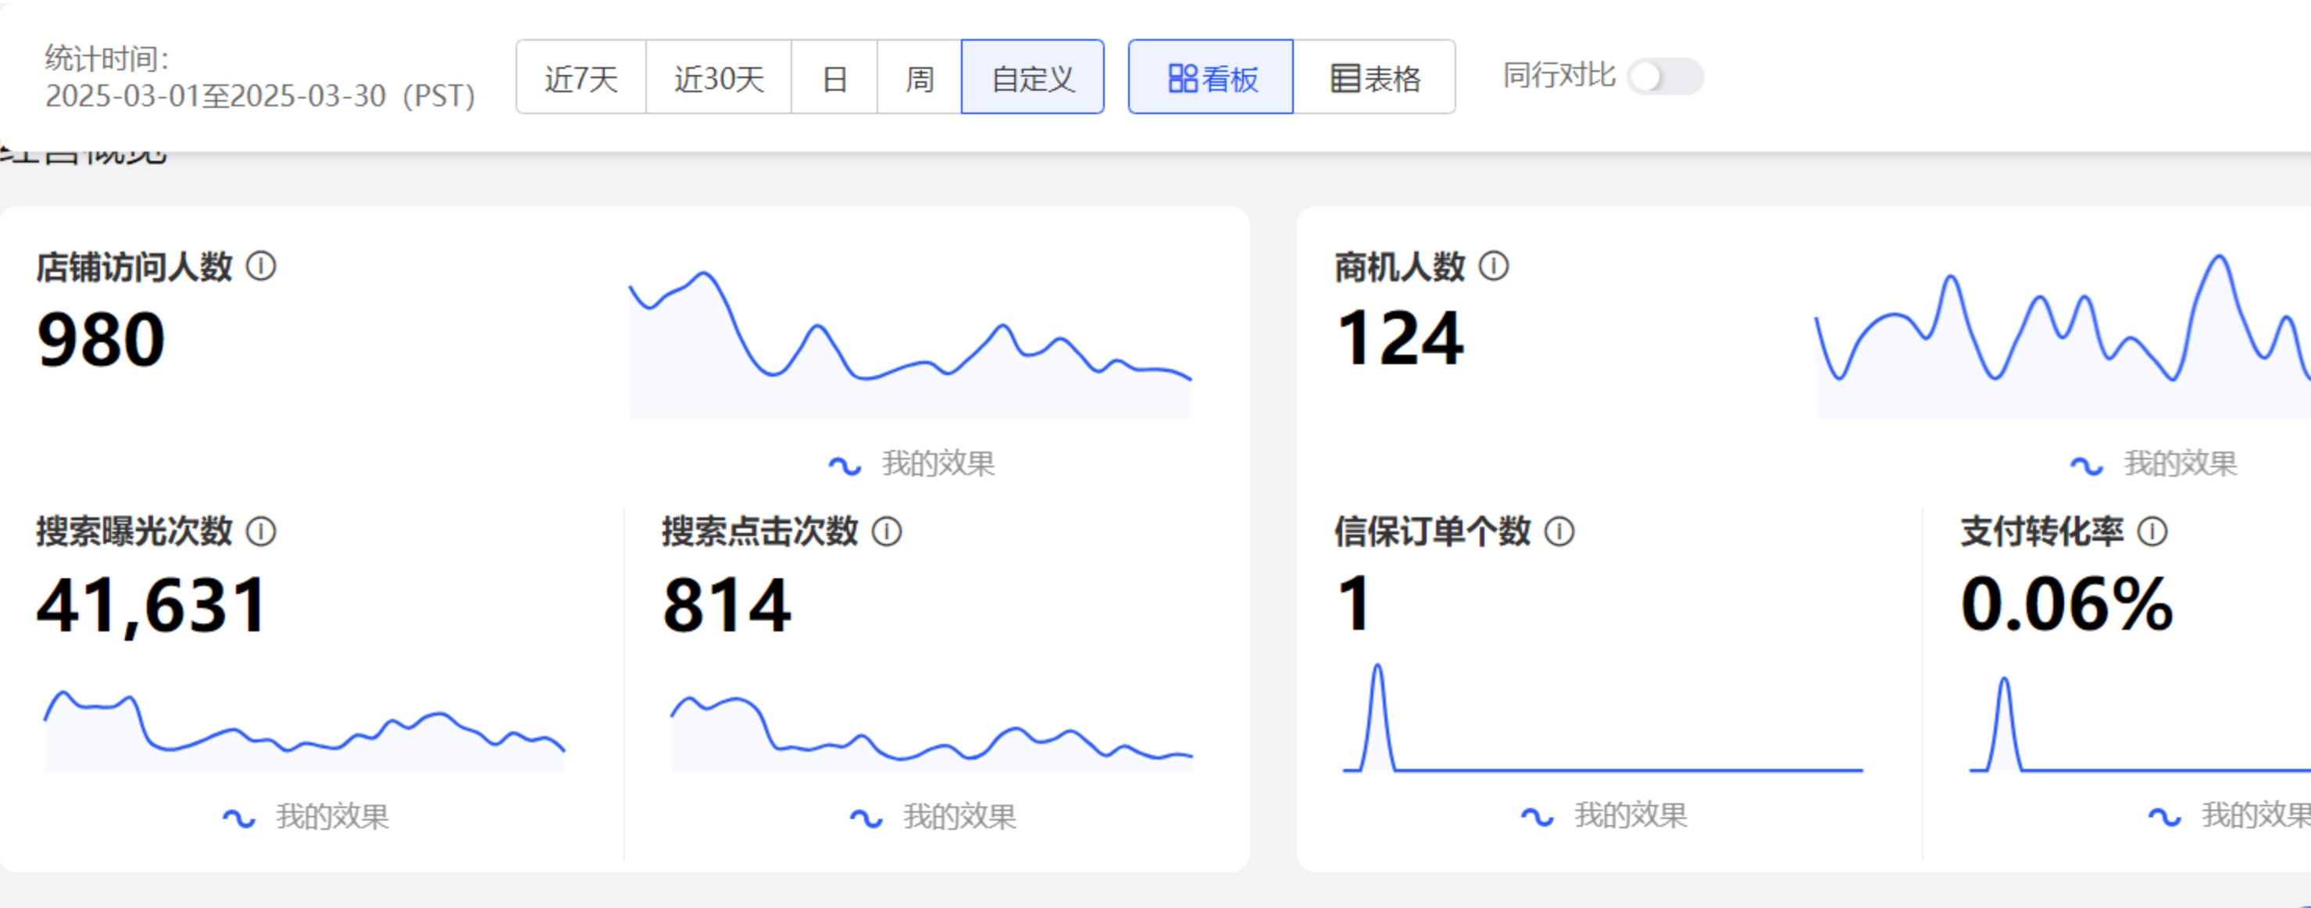Switch to the 近30天 time range tab

click(x=718, y=77)
